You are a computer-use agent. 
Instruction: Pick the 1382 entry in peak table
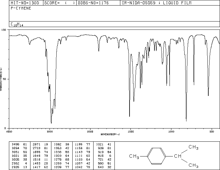point(58,144)
